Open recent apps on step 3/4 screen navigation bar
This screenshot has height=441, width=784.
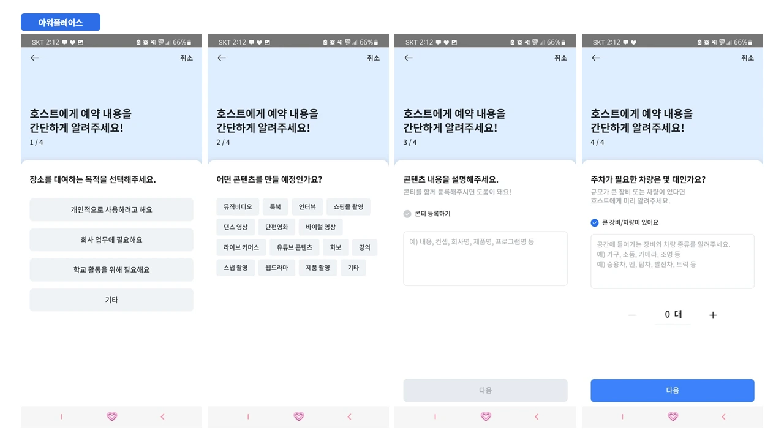coord(435,417)
